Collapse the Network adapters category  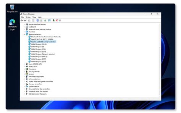tap(24, 34)
